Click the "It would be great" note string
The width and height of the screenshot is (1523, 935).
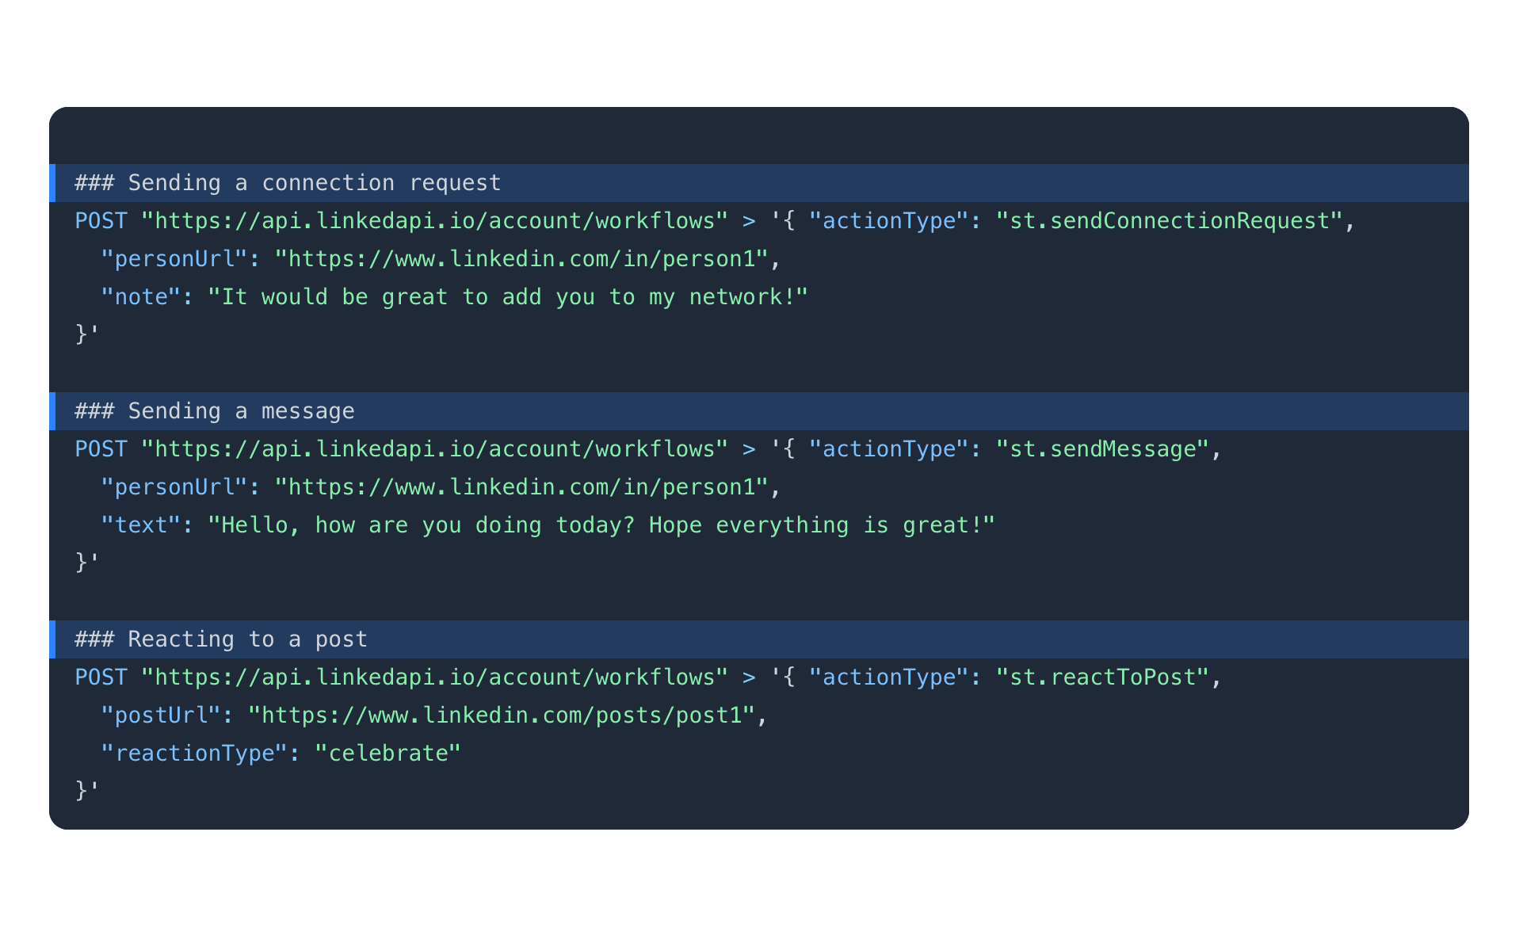(x=507, y=297)
